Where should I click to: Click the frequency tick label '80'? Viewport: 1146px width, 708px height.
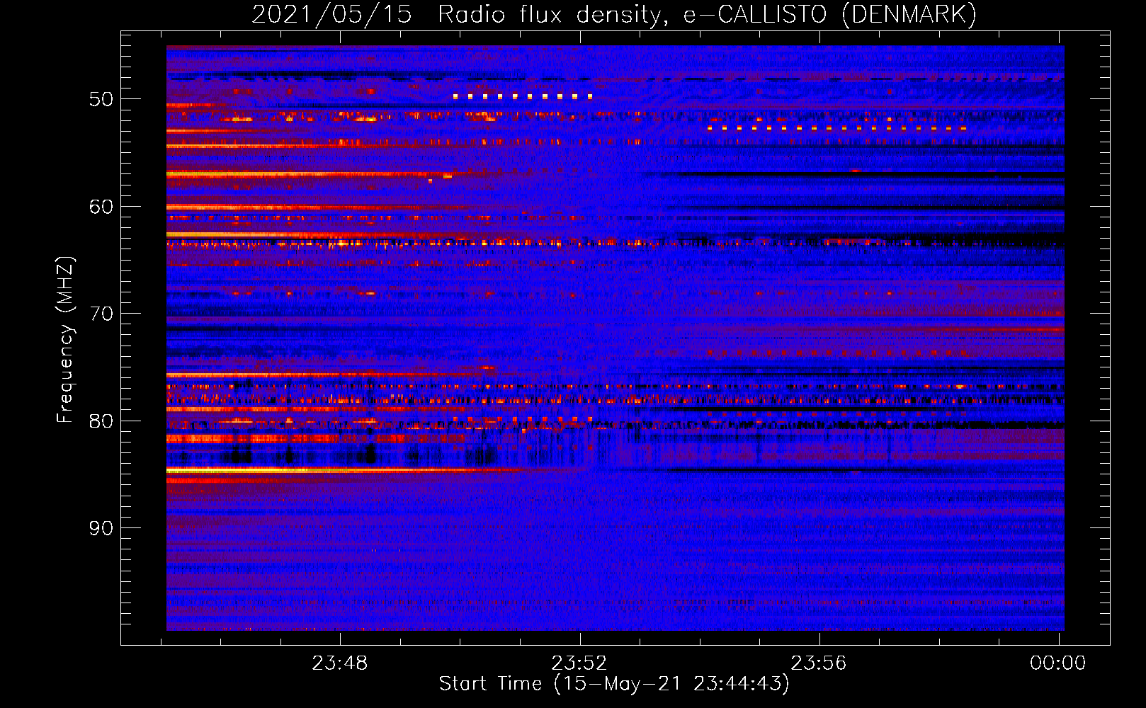101,421
